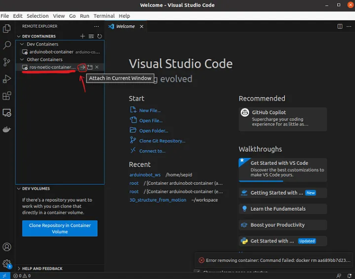This screenshot has width=355, height=279.
Task: Open recent 3D_structure_from_motion folder
Action: [x=158, y=200]
